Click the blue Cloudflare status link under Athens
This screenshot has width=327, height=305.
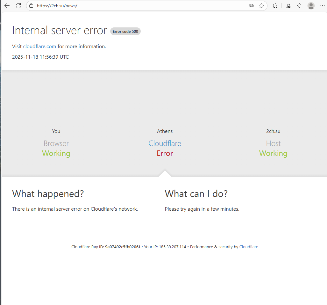click(x=165, y=143)
